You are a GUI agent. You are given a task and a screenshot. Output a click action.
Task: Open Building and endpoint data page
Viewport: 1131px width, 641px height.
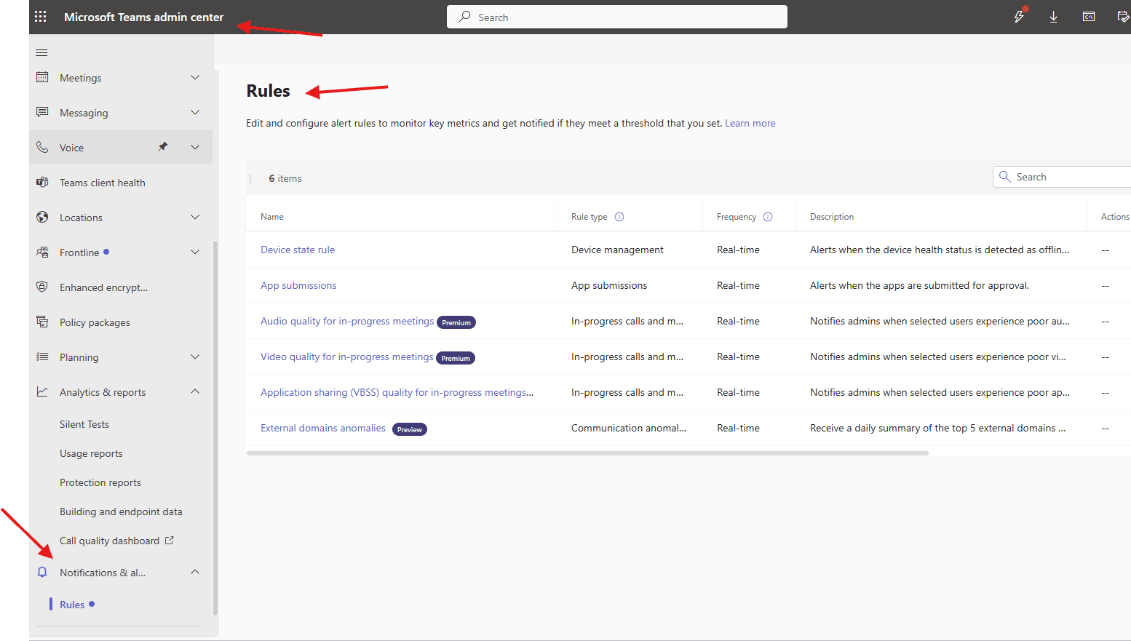coord(121,511)
